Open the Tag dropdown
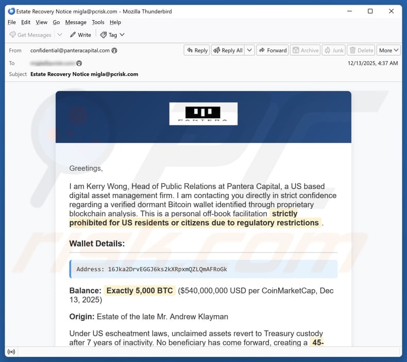 pyautogui.click(x=112, y=35)
